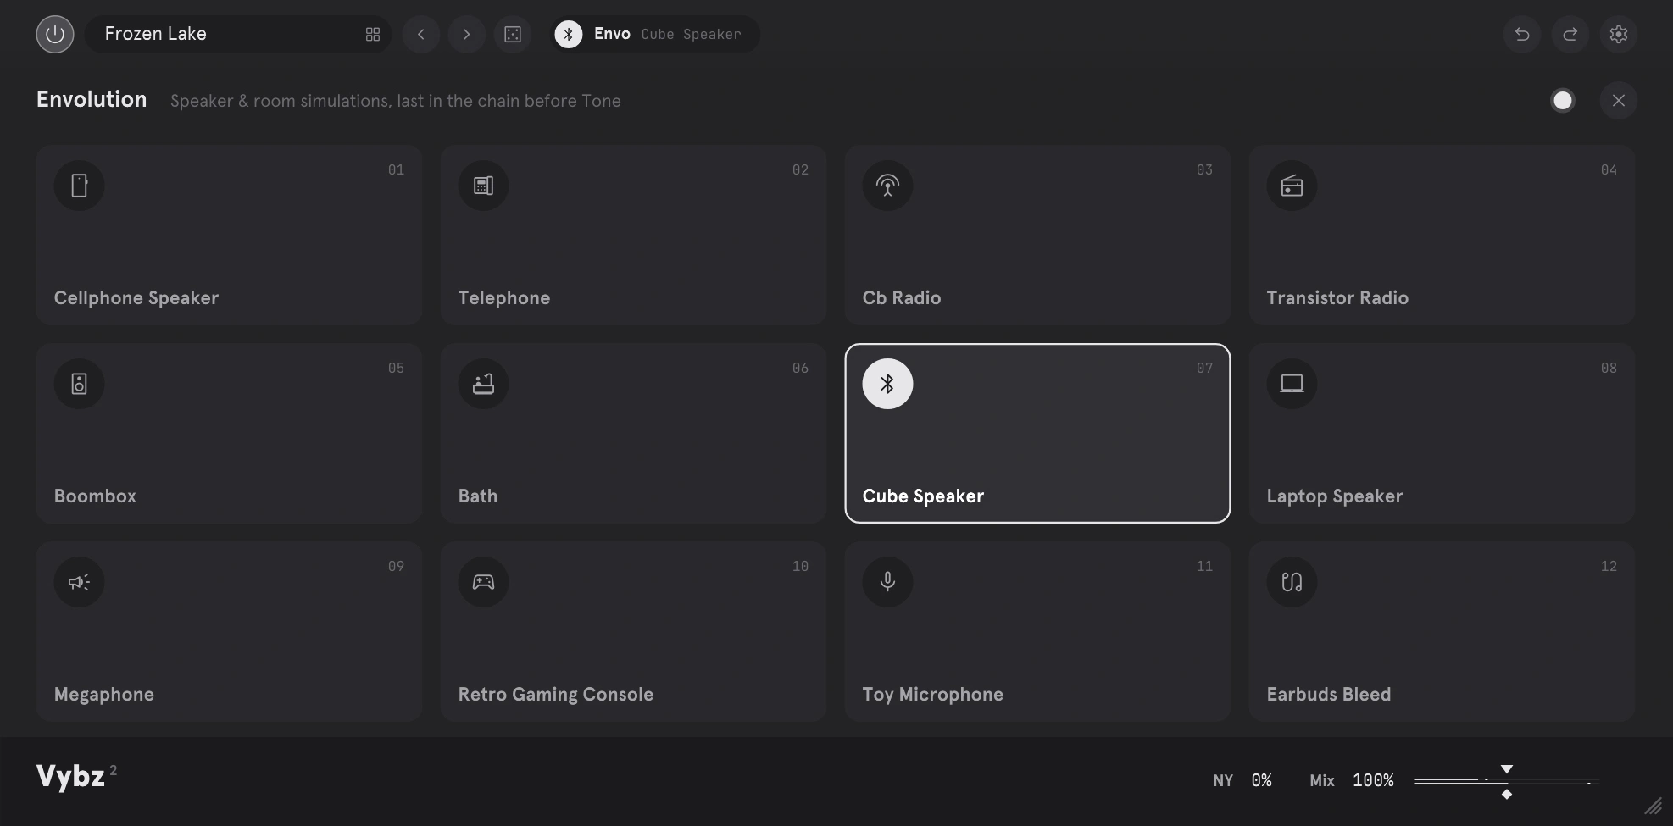
Task: Select the Earbuds Bleed label
Action: 1329,695
